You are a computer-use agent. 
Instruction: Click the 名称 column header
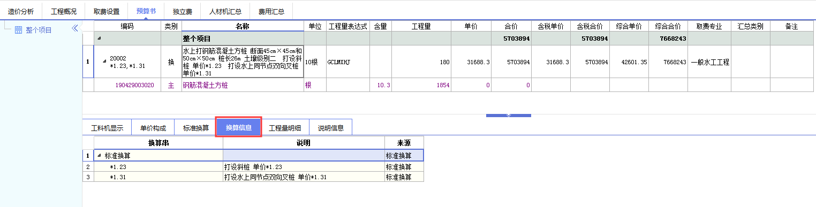pyautogui.click(x=243, y=26)
